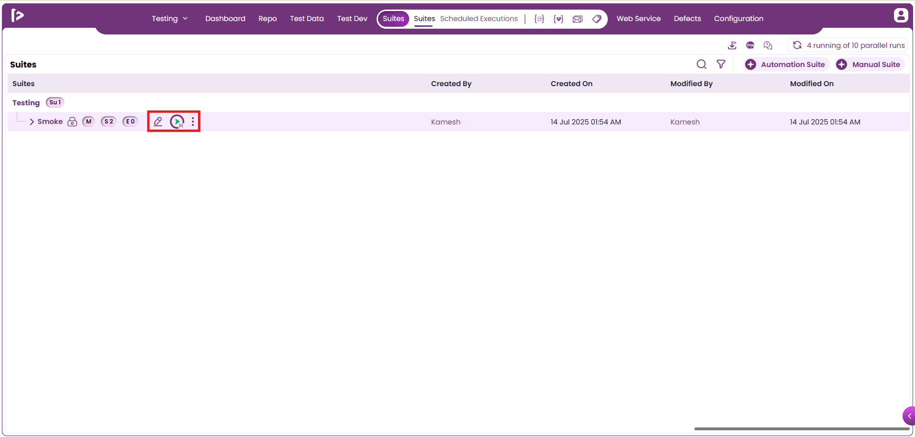Open the user profile avatar
Screen dimensions: 915x437
901,15
